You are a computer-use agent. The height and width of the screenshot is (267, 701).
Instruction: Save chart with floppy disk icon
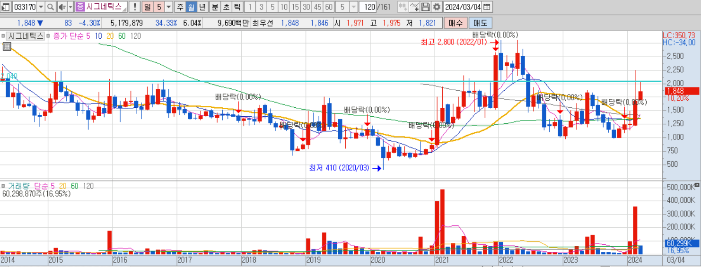(x=425, y=7)
